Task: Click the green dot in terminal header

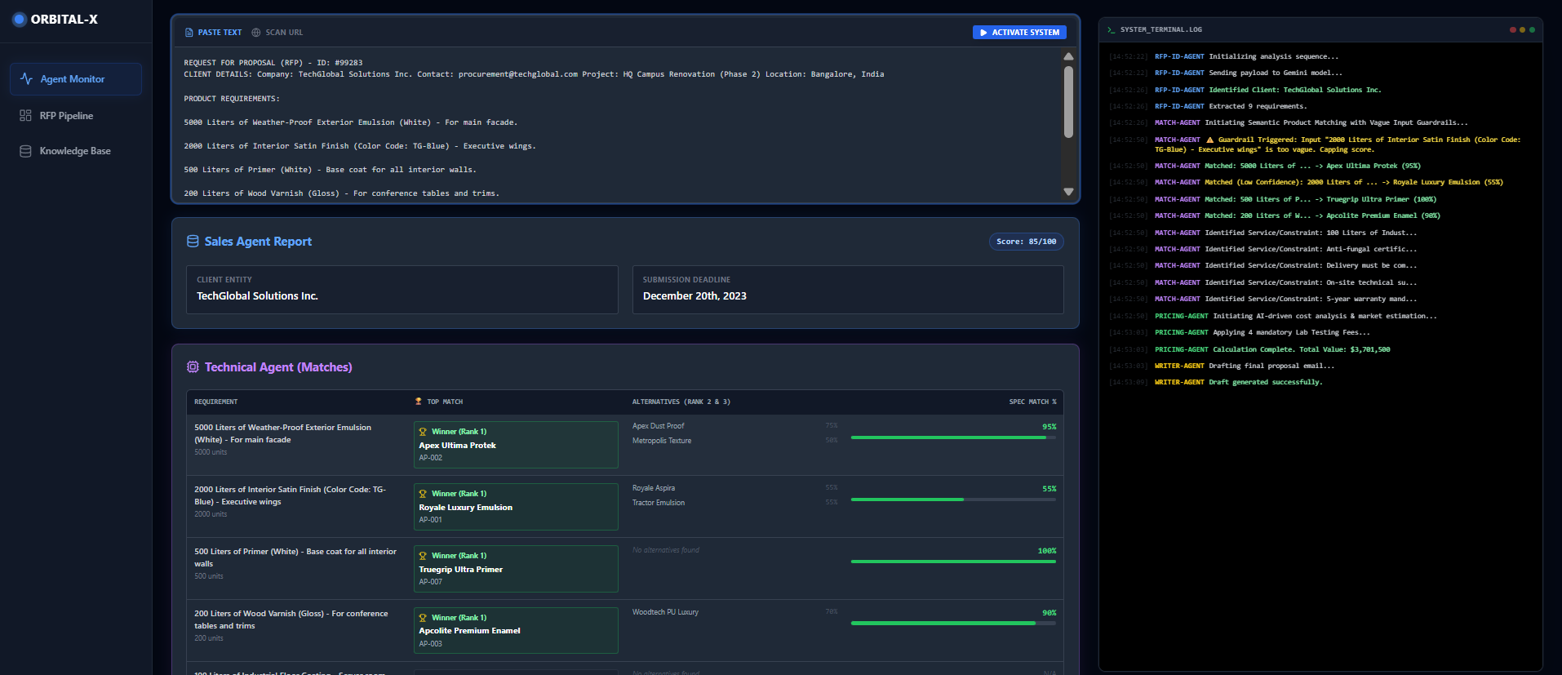Action: (x=1532, y=29)
